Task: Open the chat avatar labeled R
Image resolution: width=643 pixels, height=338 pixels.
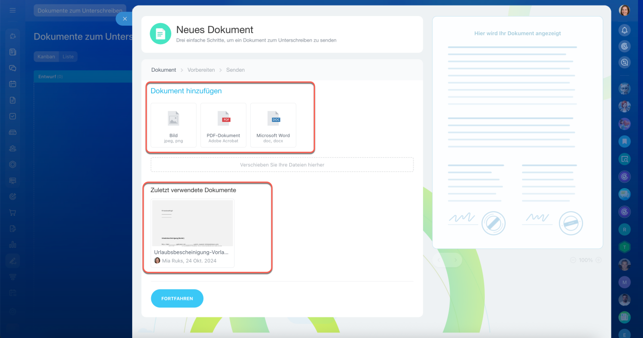Action: click(x=624, y=229)
